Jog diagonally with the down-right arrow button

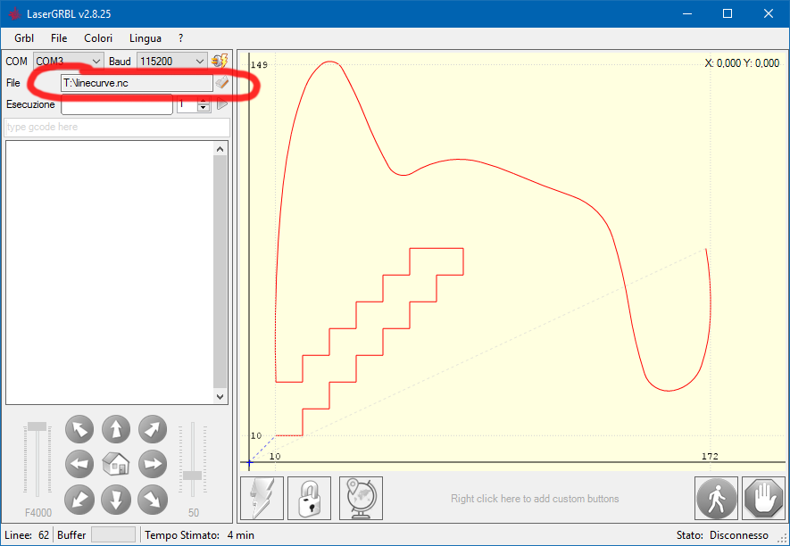[152, 498]
